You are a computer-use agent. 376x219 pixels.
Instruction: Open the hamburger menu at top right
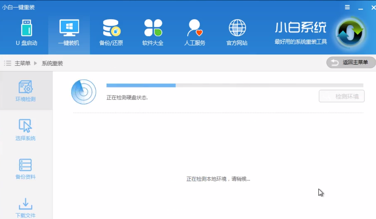tap(347, 7)
